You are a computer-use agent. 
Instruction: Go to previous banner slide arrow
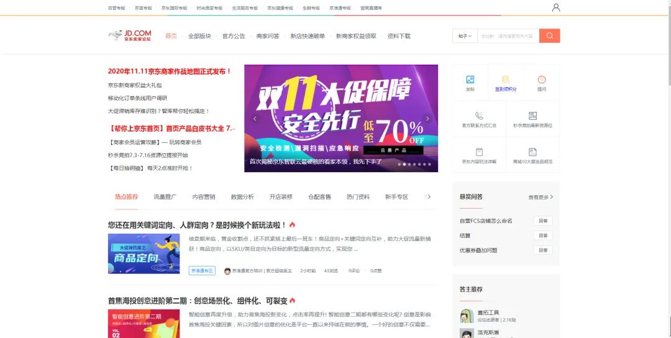tap(255, 119)
